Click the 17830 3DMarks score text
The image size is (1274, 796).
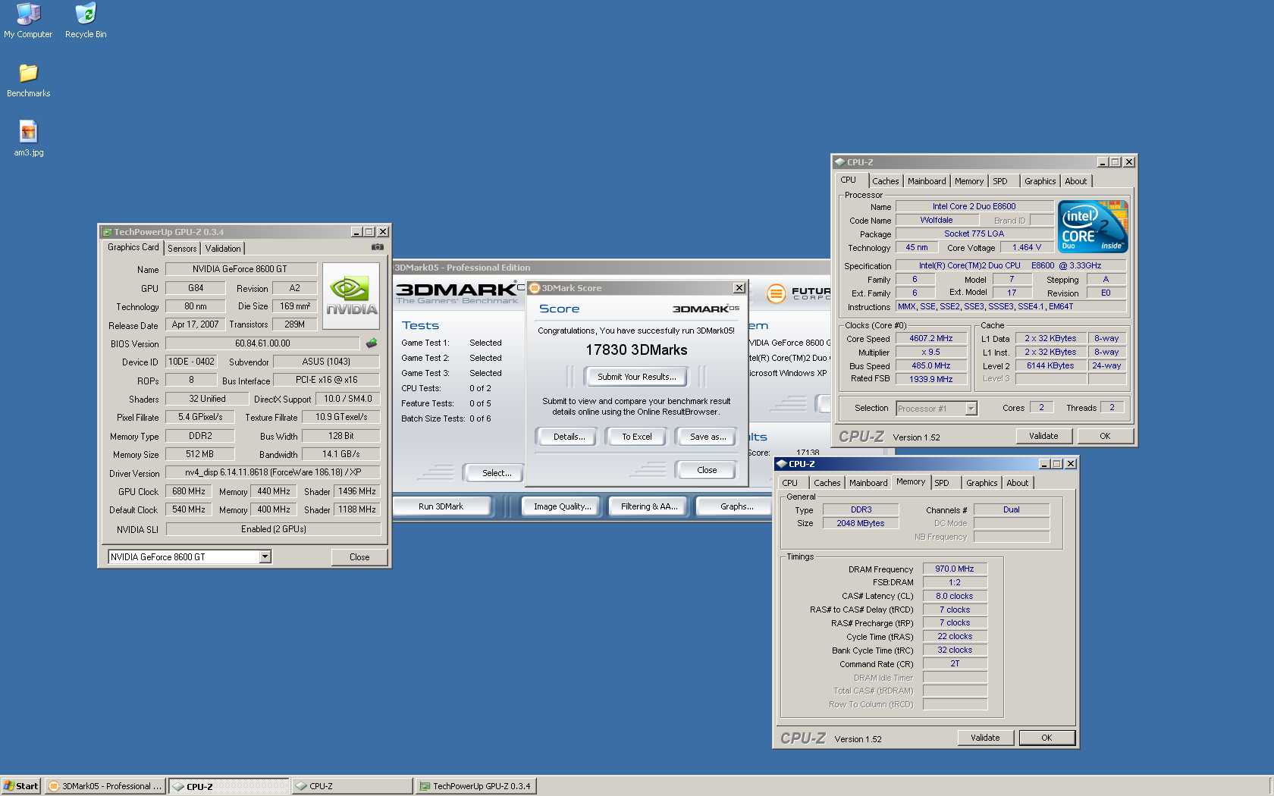pyautogui.click(x=636, y=350)
